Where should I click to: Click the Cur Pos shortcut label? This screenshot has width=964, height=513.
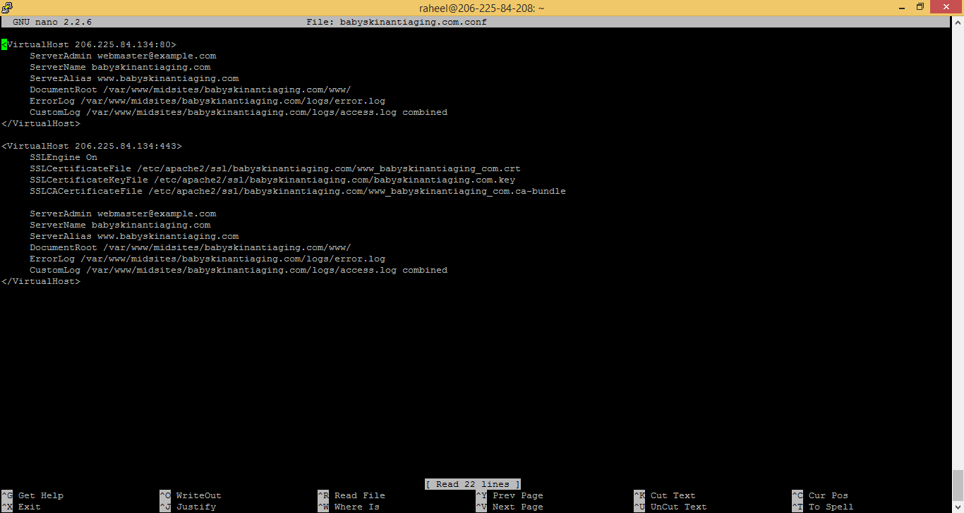coord(829,495)
